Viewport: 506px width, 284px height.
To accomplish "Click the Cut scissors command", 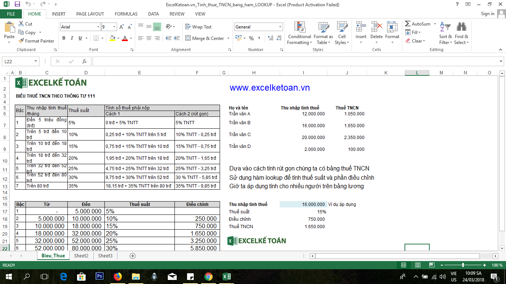I will click(25, 24).
